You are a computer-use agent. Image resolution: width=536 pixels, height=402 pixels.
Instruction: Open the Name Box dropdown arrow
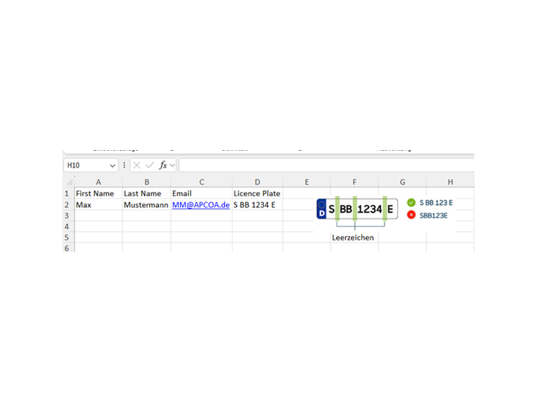pos(113,165)
